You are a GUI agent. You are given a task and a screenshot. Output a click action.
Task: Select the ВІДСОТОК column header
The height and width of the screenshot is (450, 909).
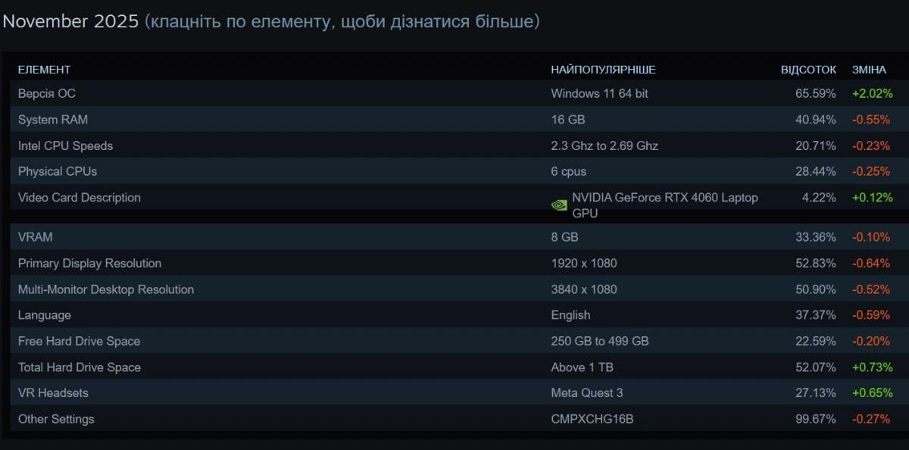click(808, 70)
